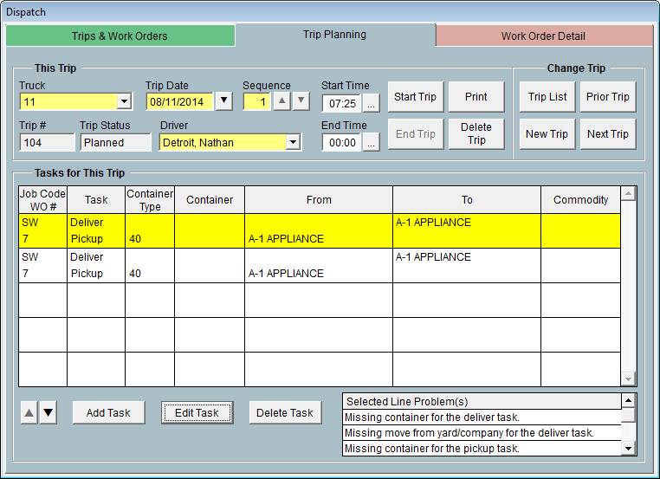660x479 pixels.
Task: Click the Trip Date field 08/11/2014
Action: [x=180, y=101]
